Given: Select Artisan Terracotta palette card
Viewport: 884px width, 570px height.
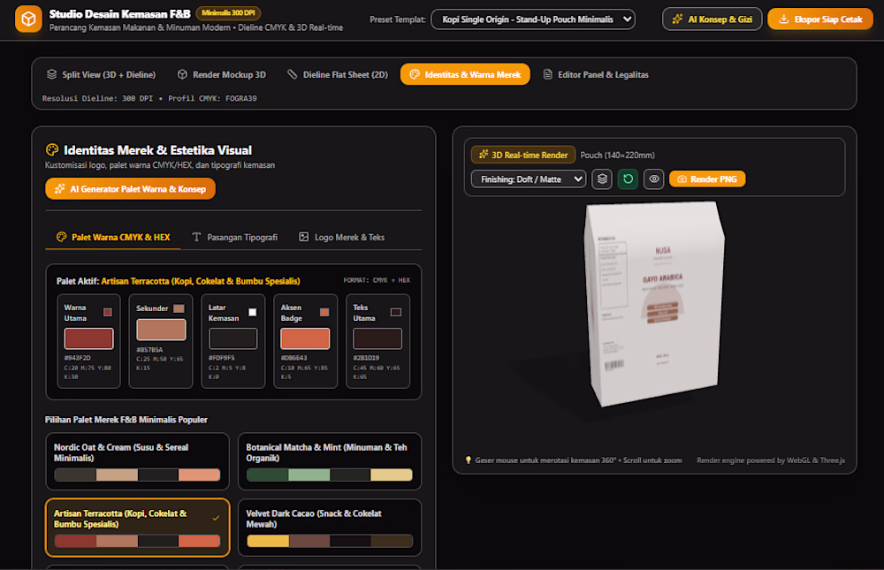Looking at the screenshot, I should [138, 528].
